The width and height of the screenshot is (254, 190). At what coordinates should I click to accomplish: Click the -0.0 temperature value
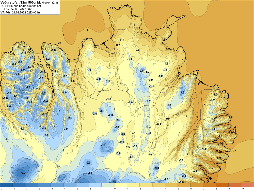point(220,136)
